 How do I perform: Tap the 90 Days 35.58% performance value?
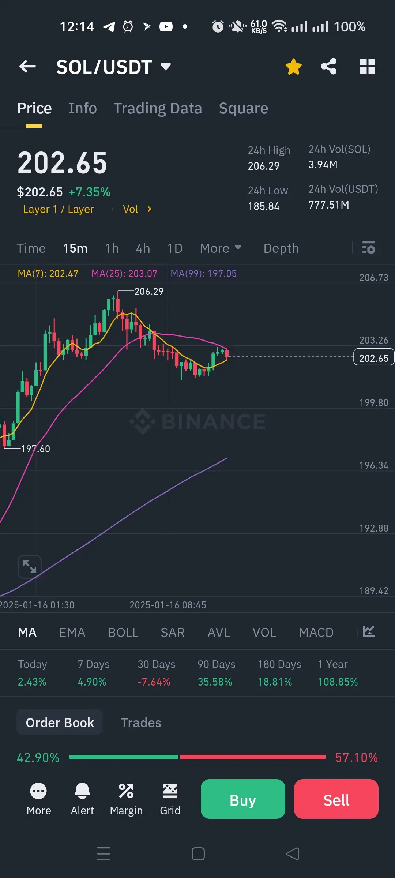[x=215, y=682]
